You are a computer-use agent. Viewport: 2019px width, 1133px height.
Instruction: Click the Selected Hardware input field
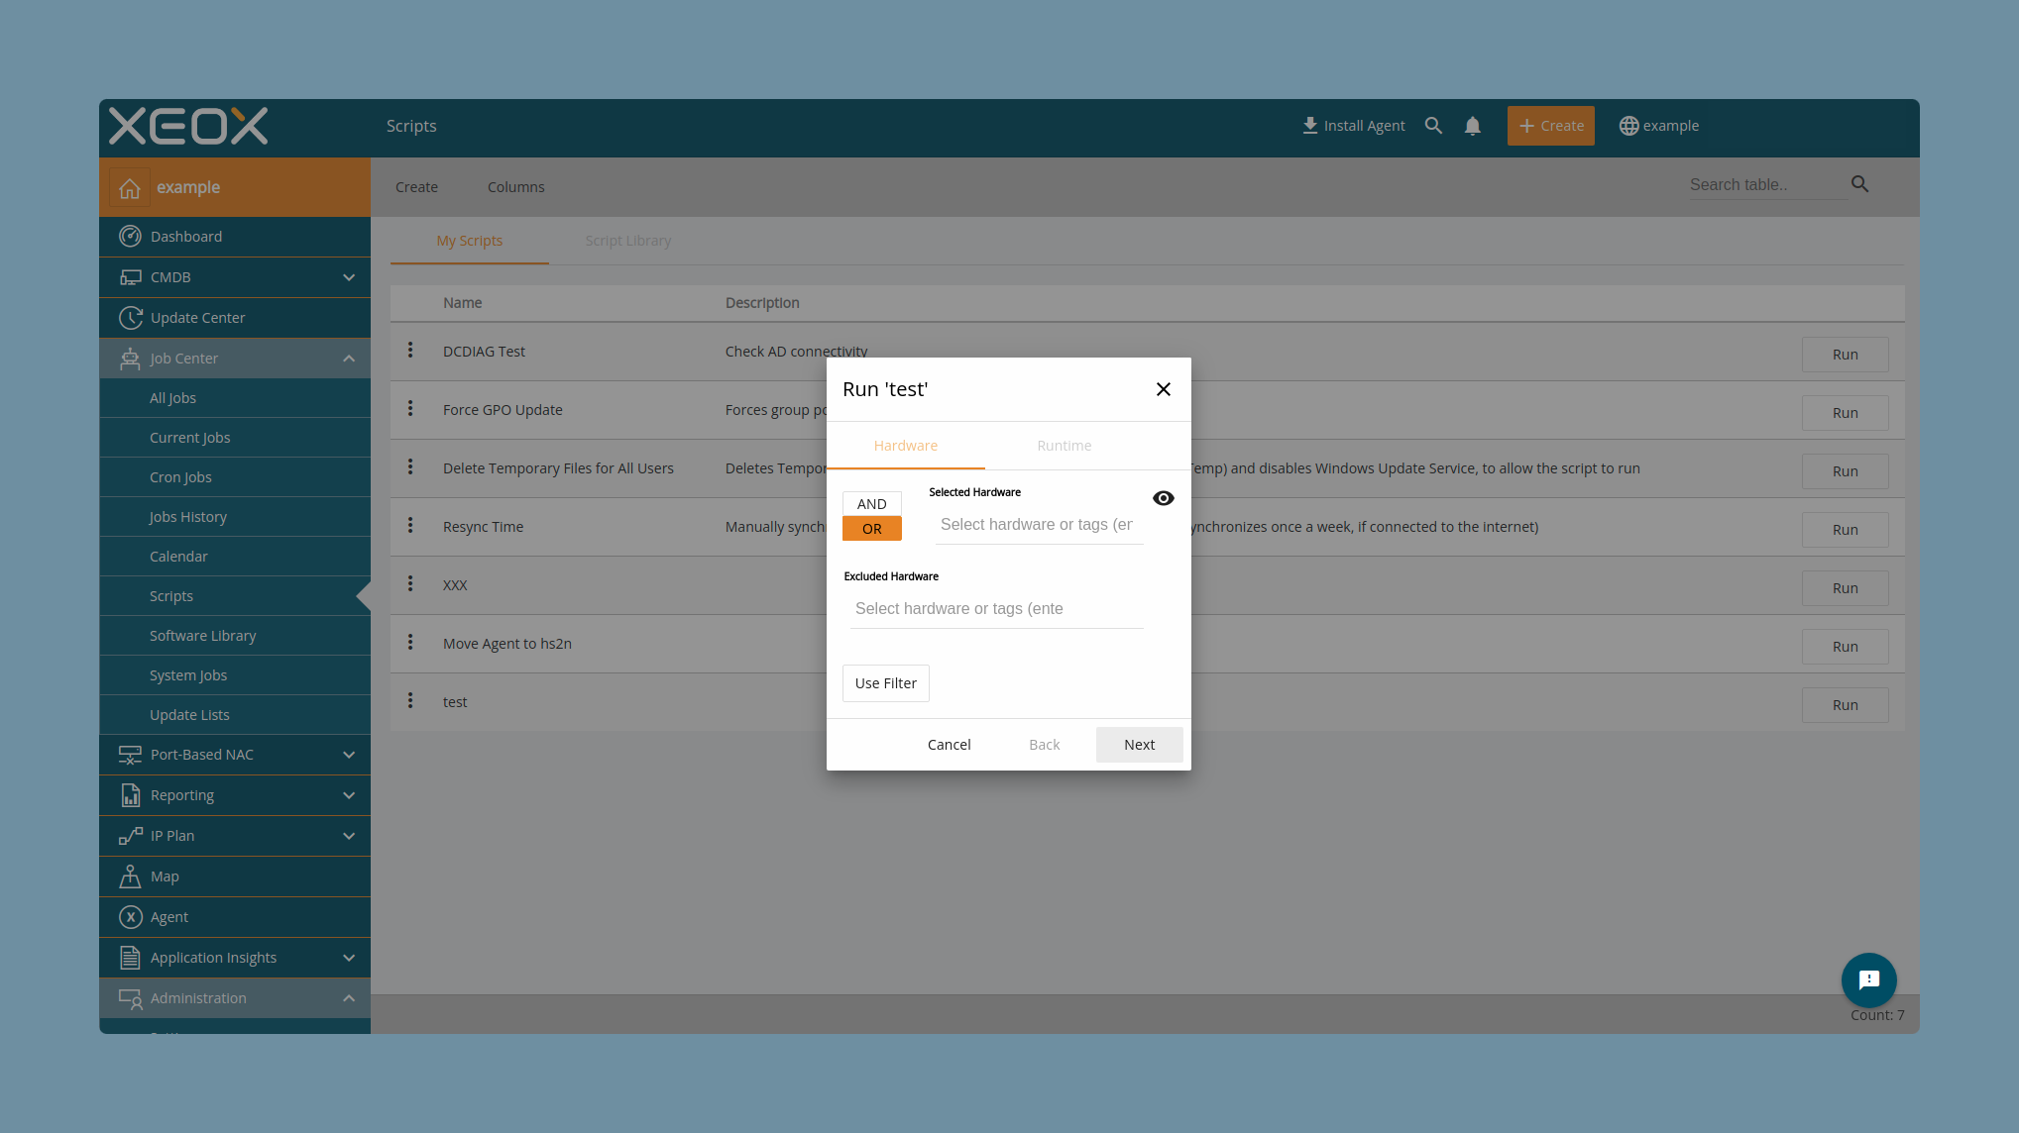[1040, 525]
